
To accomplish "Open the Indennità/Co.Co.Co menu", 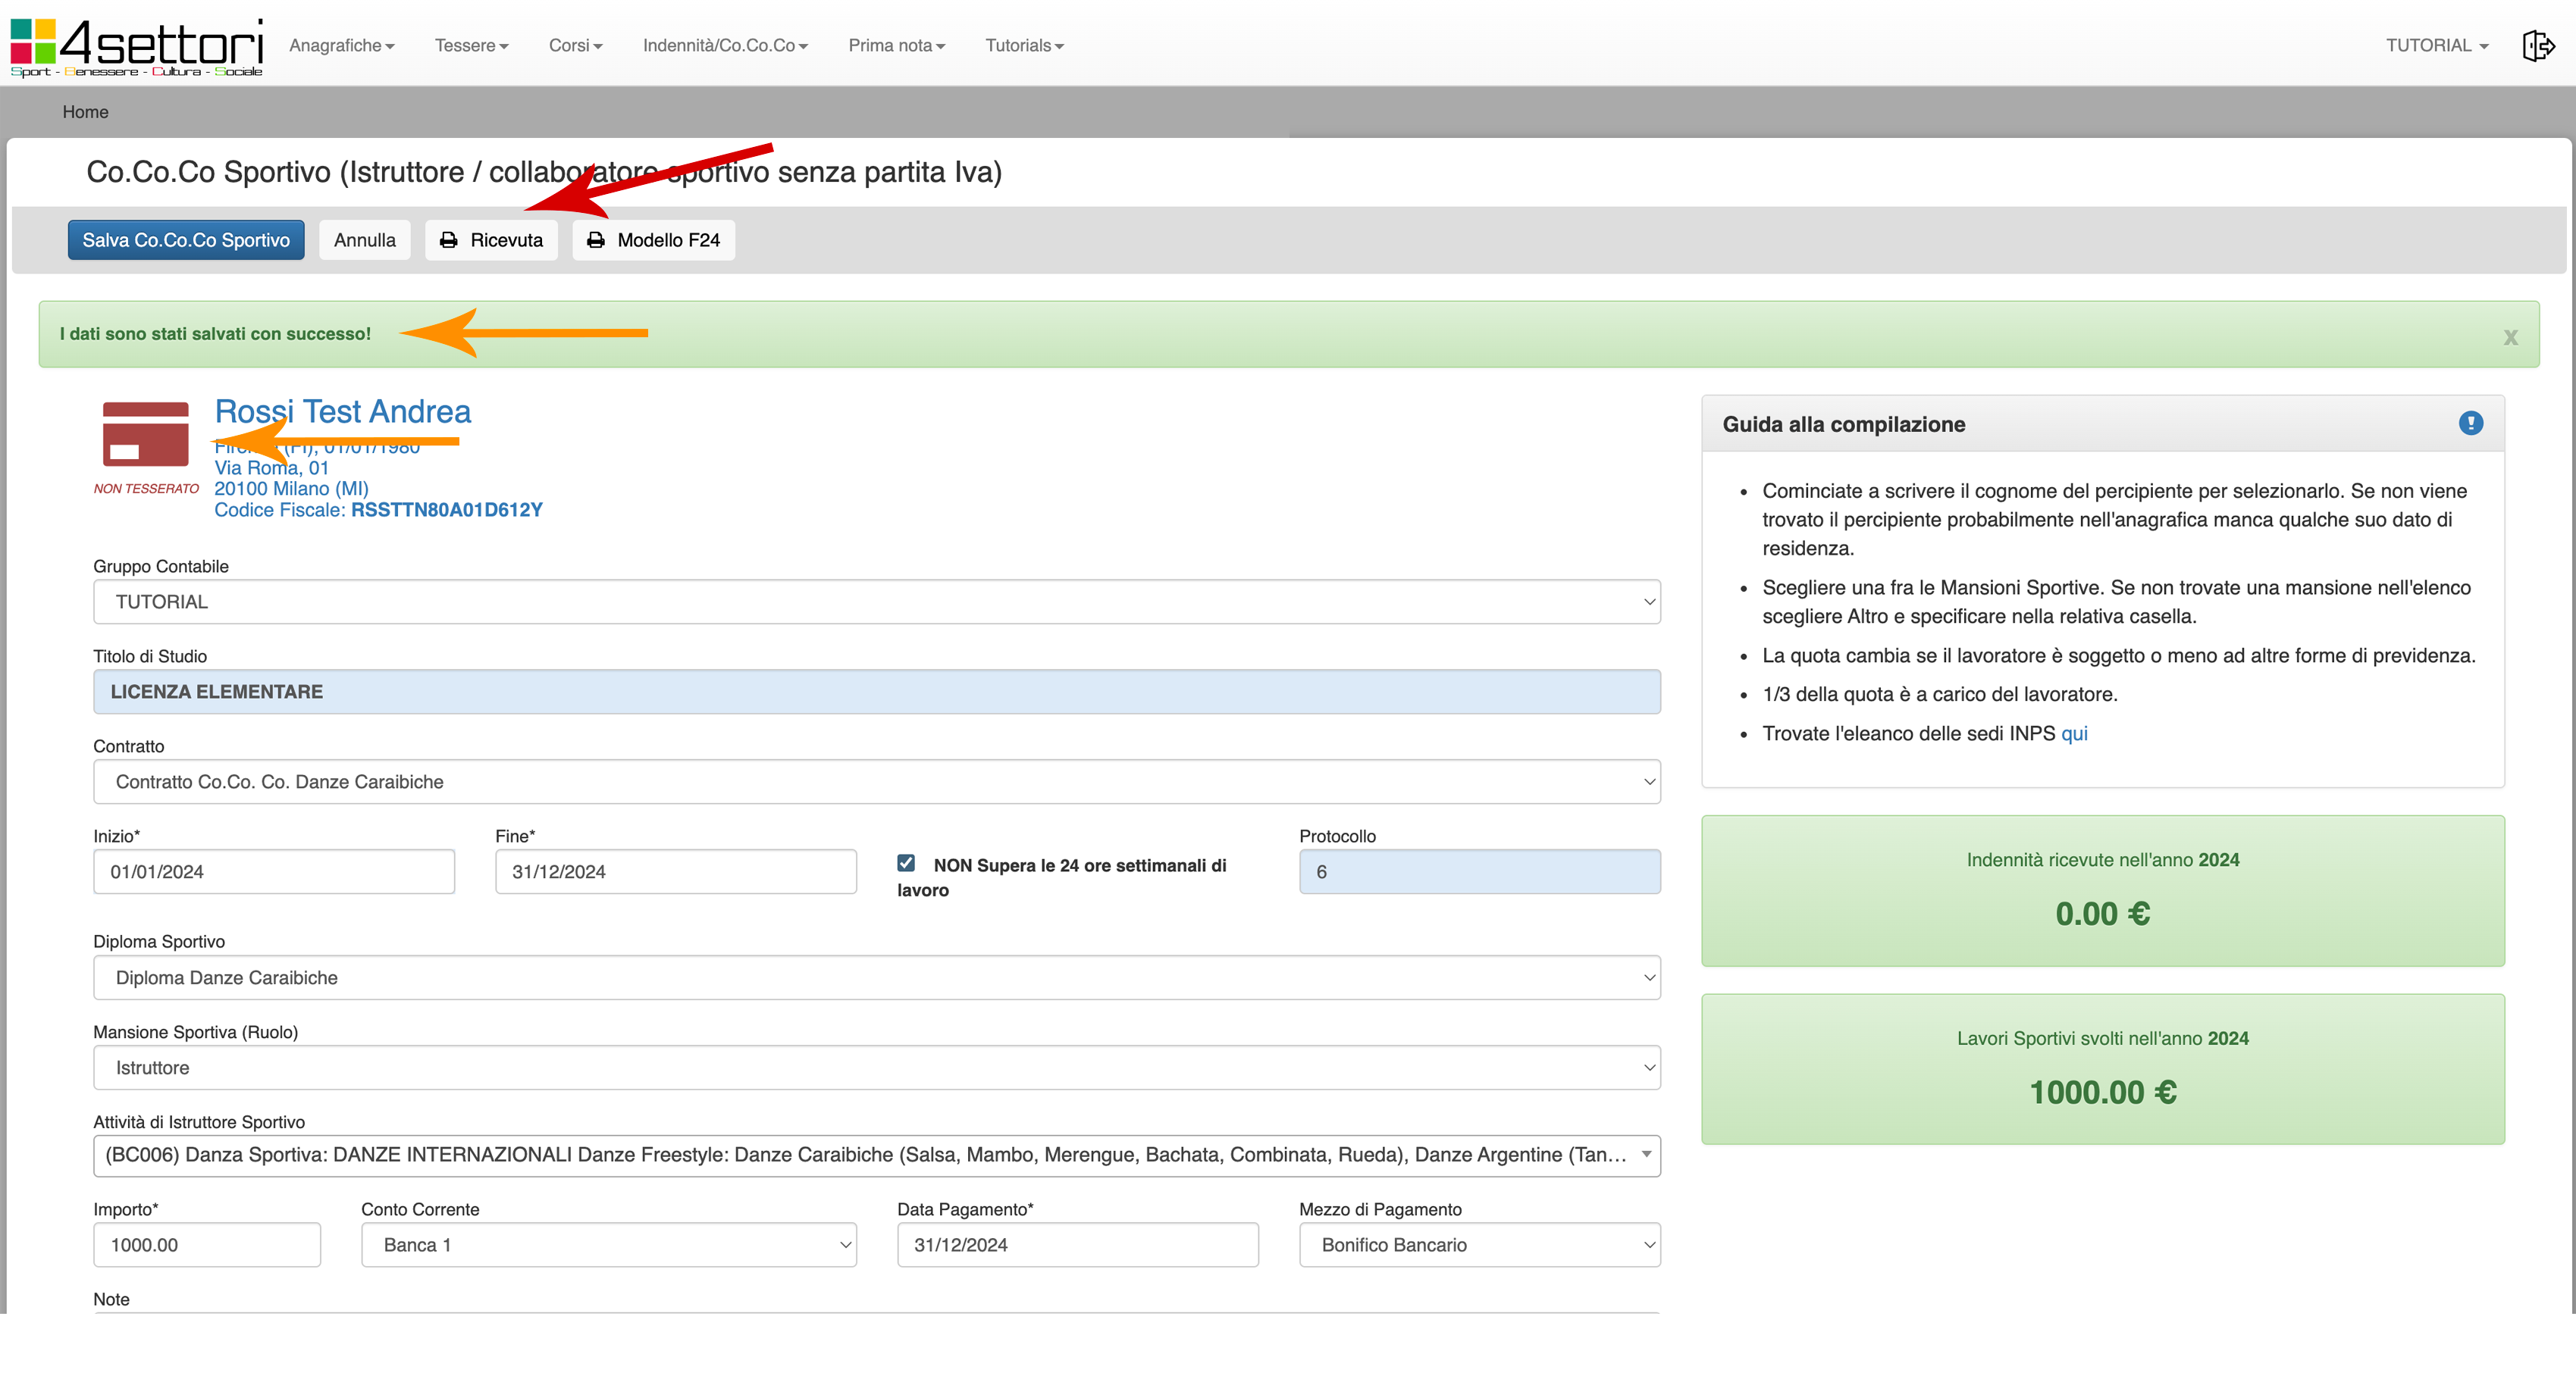I will point(725,46).
